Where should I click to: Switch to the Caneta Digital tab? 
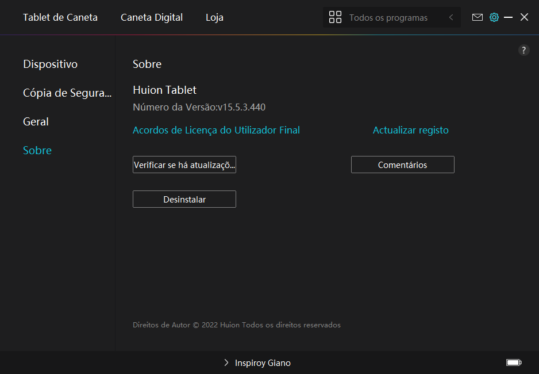[152, 17]
